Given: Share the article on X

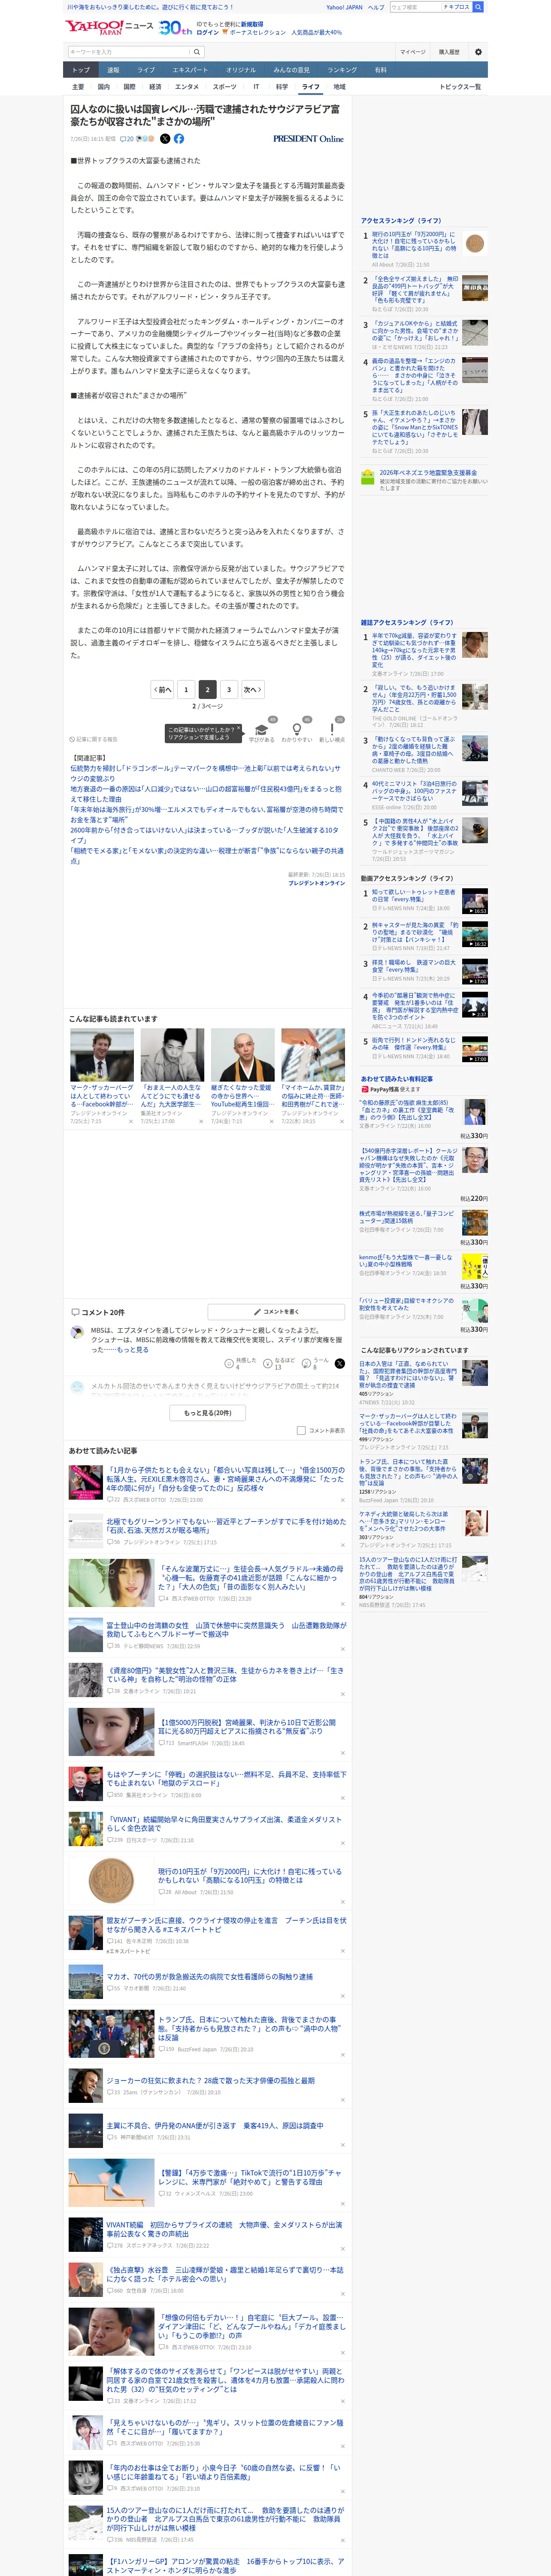Looking at the screenshot, I should [x=165, y=139].
